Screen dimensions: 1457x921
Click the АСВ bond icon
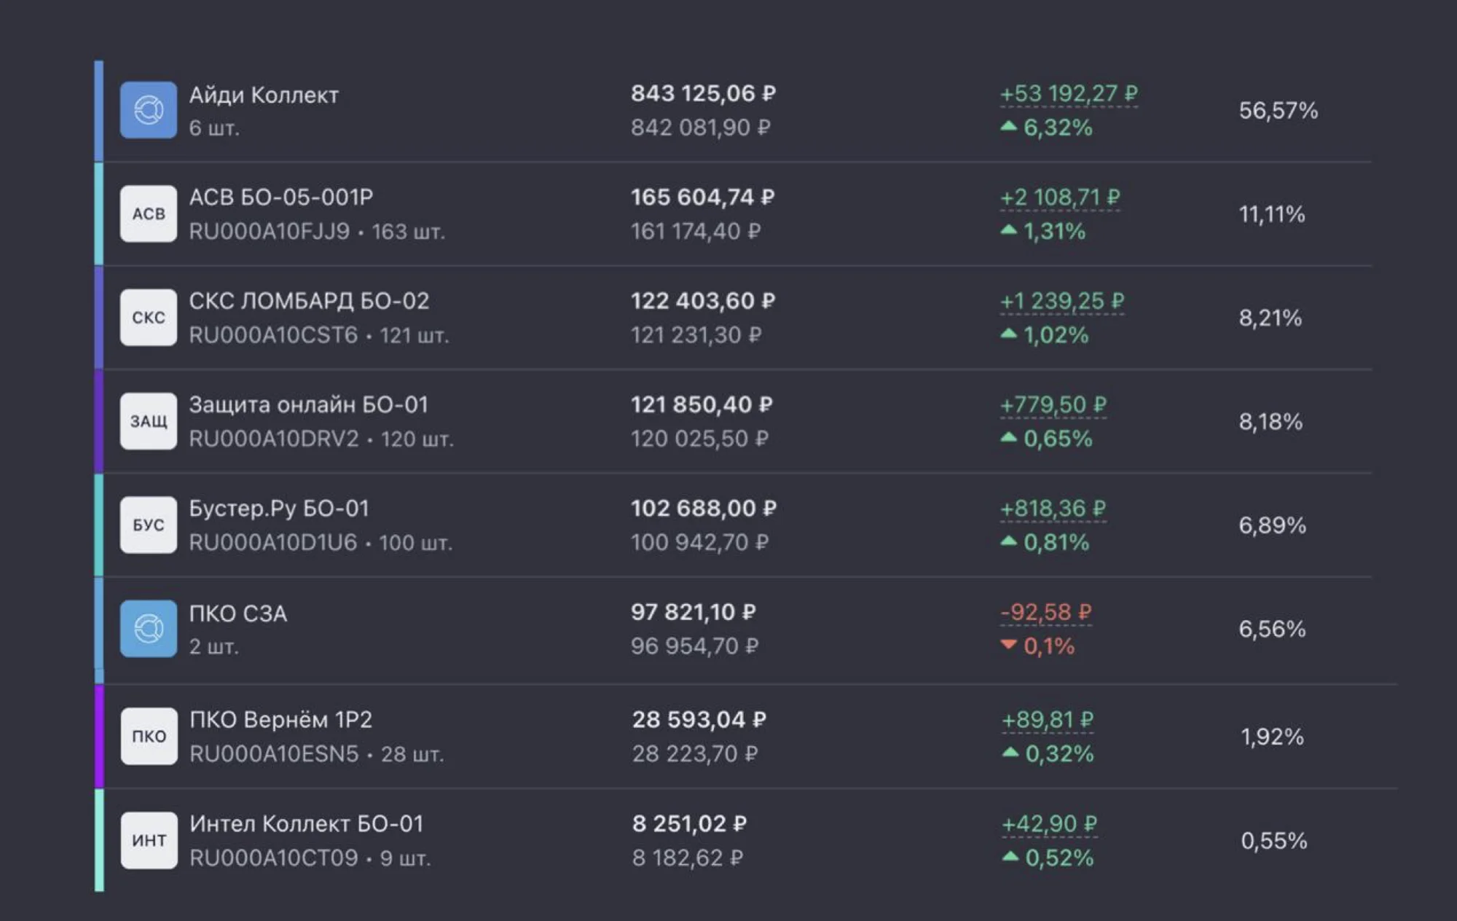pos(149,213)
